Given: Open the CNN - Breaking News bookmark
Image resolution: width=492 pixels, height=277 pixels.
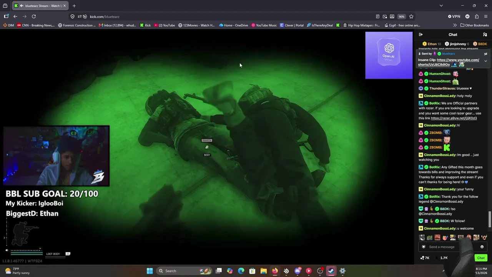Looking at the screenshot, I should (36, 25).
